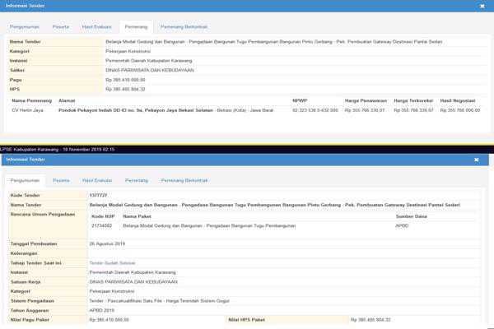Switch to Peserta tab in the Kode Tender panel

[61, 179]
